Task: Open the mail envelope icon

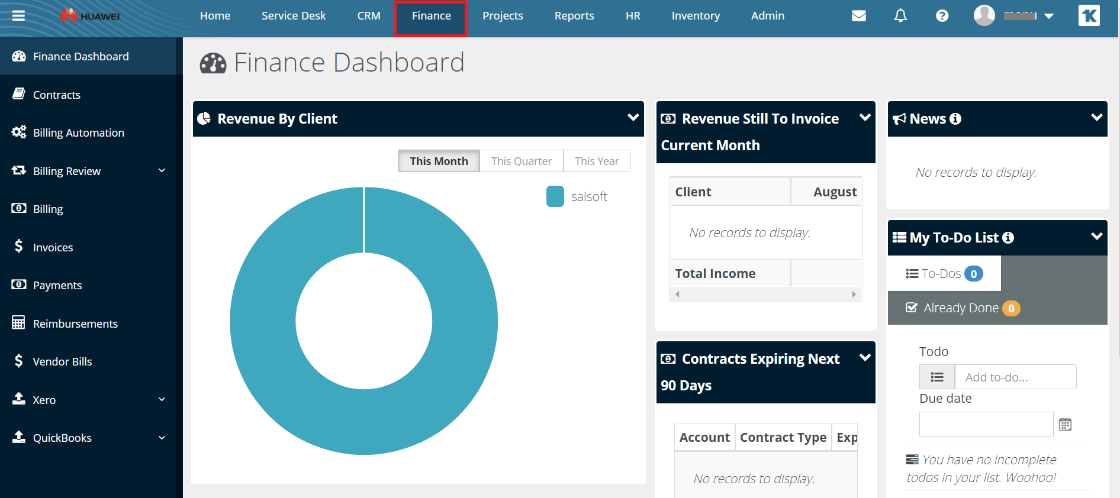Action: [858, 16]
